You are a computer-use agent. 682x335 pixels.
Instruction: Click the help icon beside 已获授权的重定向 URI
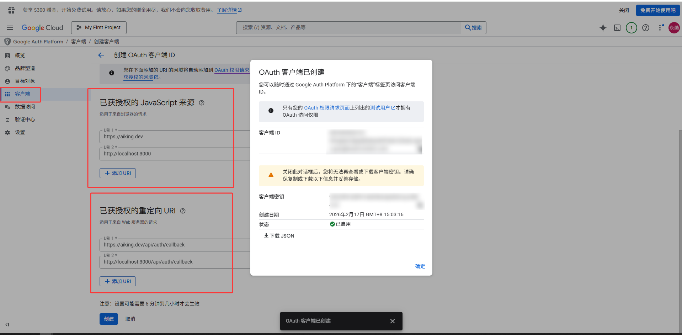pyautogui.click(x=183, y=211)
